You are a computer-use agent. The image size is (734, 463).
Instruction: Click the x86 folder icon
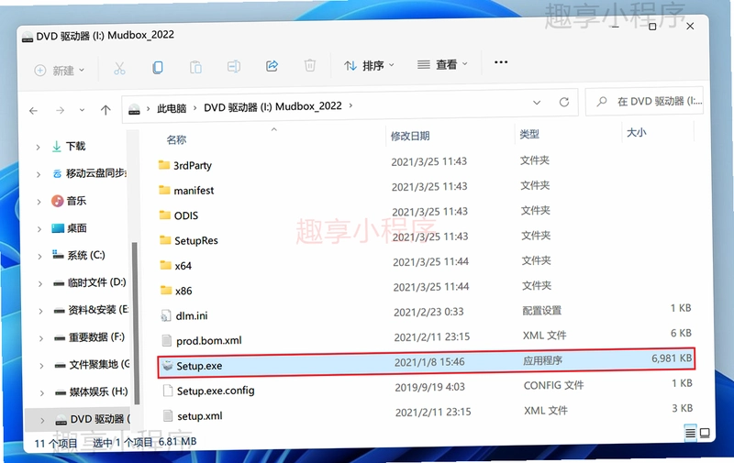[x=166, y=290]
